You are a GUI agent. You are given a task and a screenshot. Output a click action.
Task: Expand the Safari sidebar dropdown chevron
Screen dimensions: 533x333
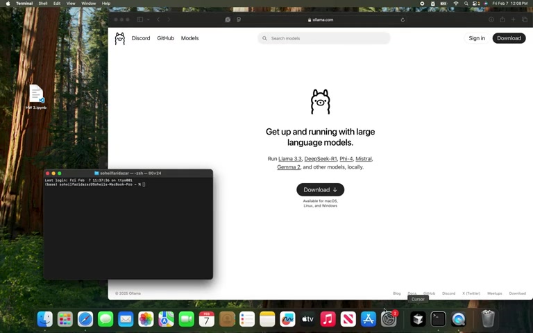click(149, 19)
